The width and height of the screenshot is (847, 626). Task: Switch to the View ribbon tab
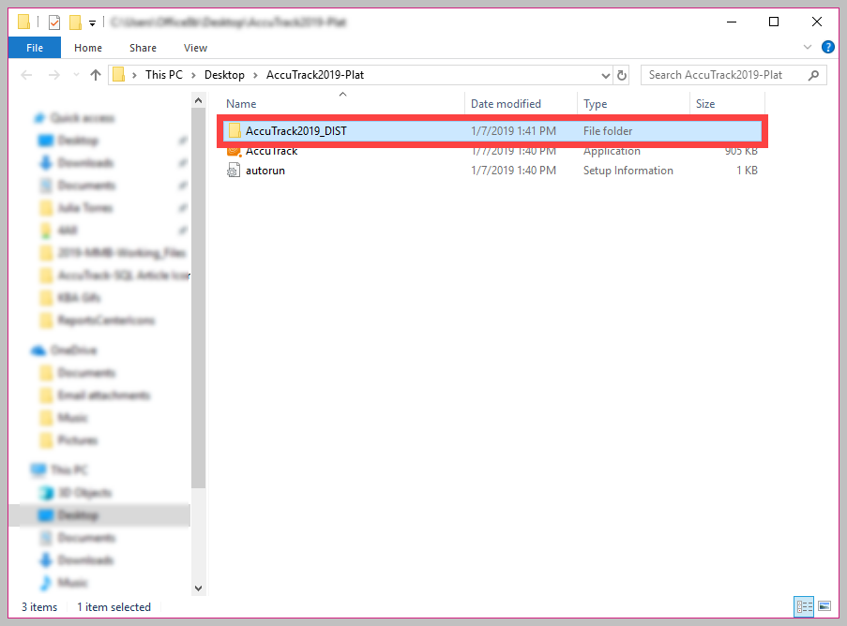point(195,48)
